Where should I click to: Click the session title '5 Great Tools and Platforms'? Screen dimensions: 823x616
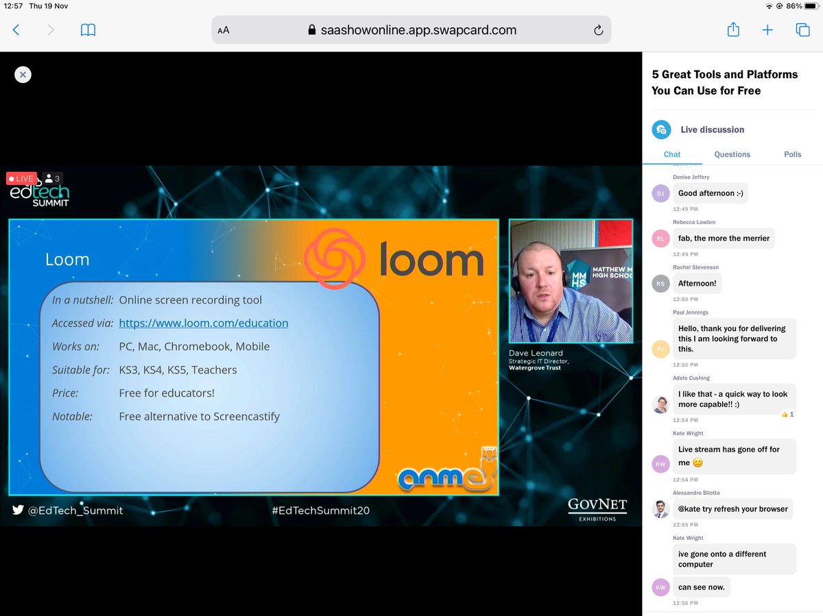click(x=725, y=82)
